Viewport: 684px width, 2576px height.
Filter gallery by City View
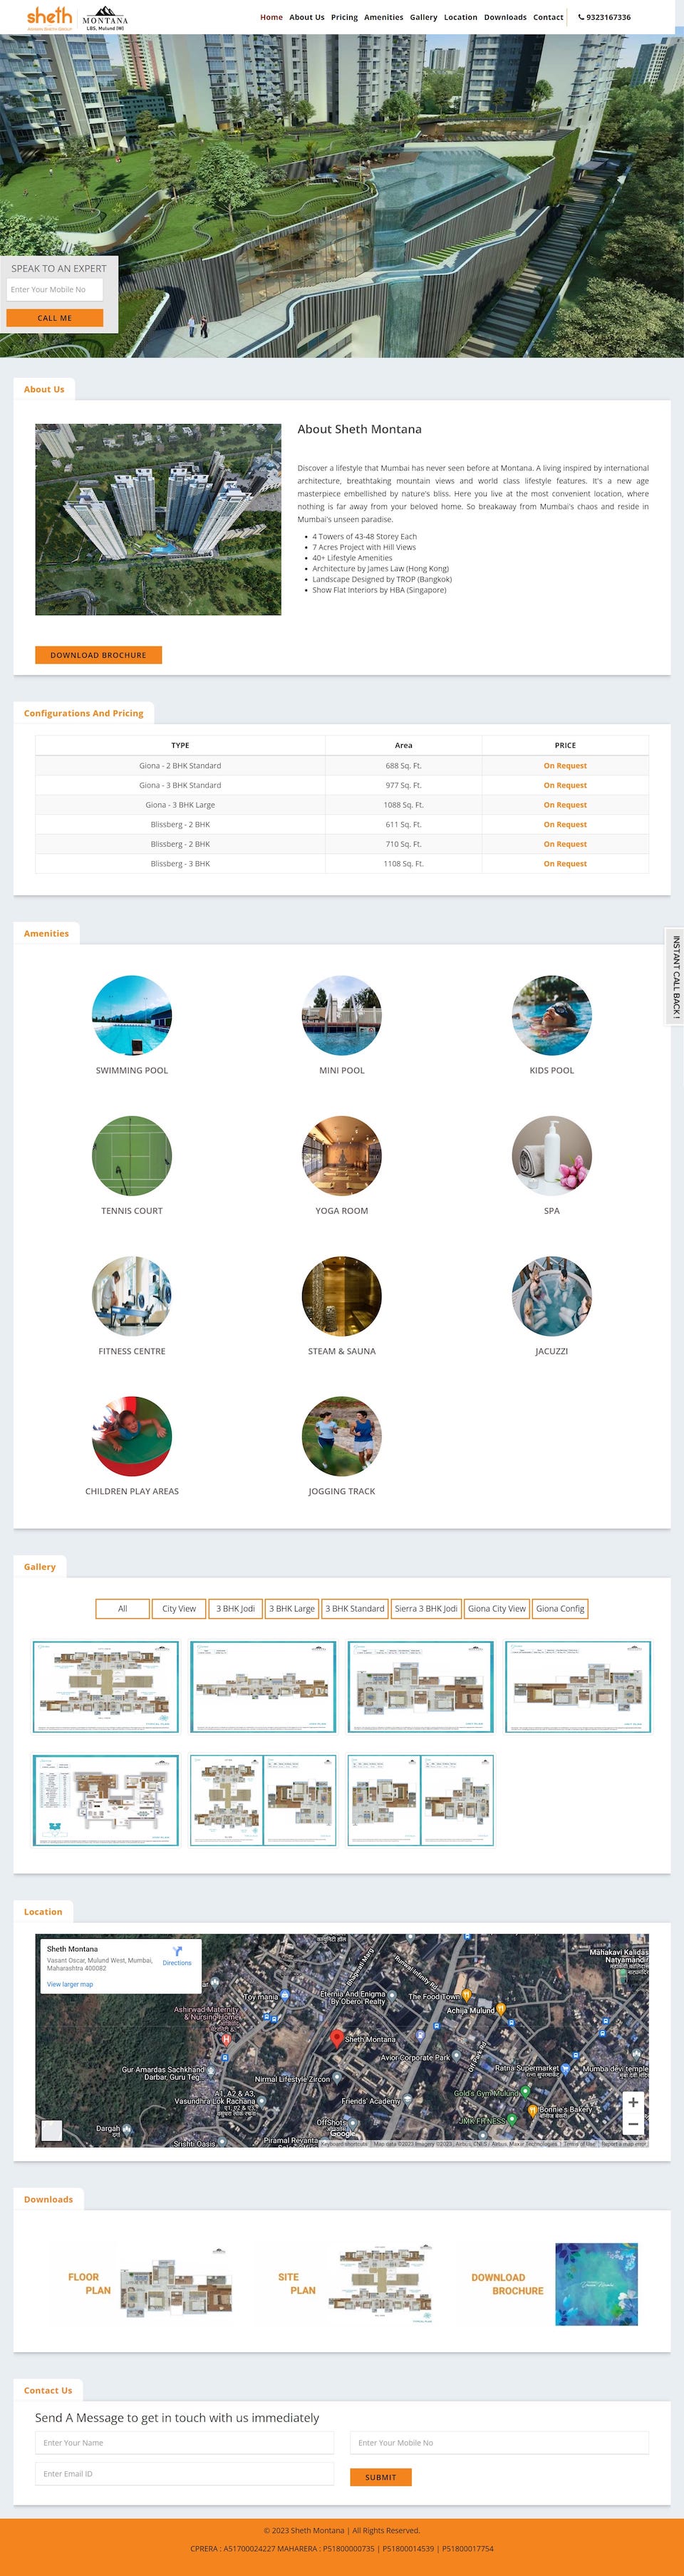(179, 1609)
